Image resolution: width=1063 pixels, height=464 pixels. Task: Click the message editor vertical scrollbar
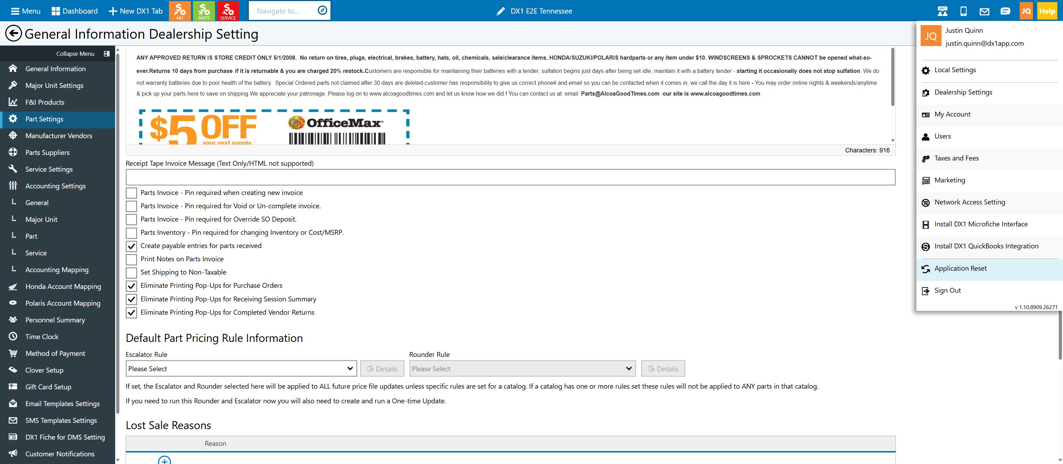point(893,77)
